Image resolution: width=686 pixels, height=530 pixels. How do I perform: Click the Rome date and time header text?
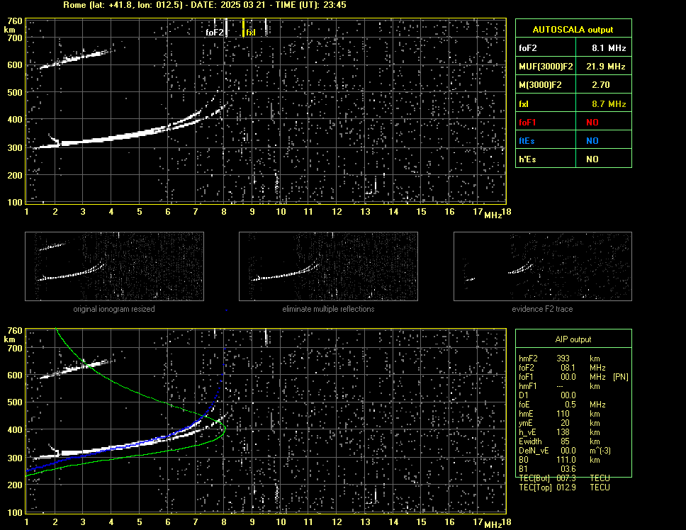205,5
